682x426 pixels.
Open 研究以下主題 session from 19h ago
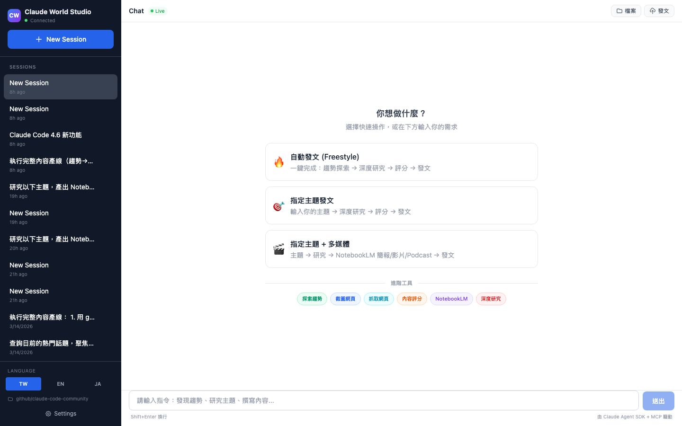point(61,191)
